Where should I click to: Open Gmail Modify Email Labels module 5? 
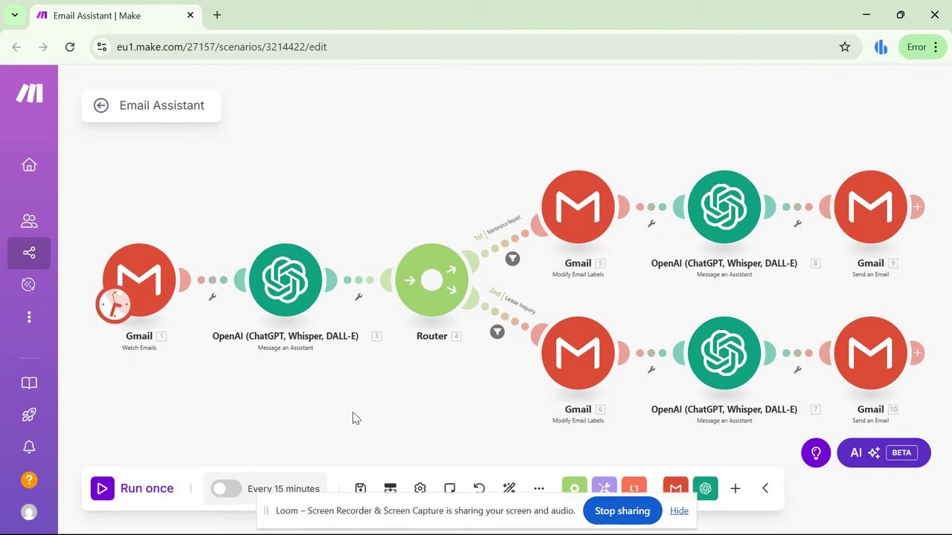pos(578,207)
